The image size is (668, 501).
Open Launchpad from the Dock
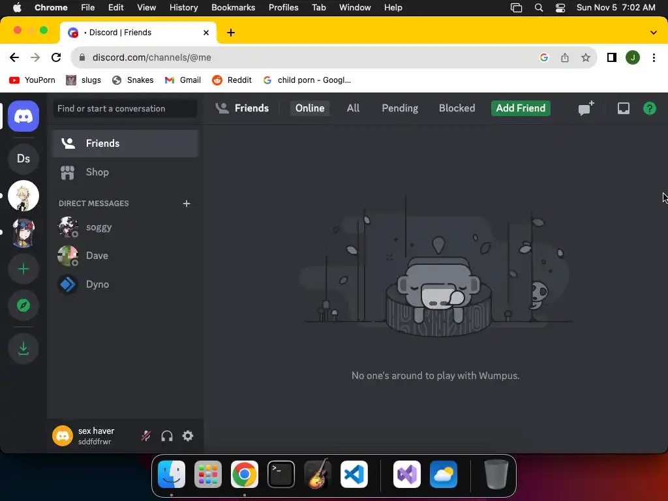(x=208, y=474)
